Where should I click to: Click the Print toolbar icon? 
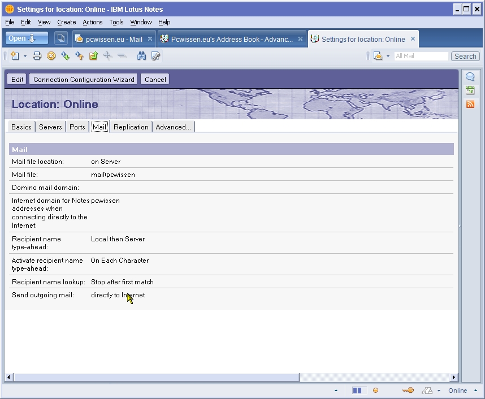click(37, 56)
